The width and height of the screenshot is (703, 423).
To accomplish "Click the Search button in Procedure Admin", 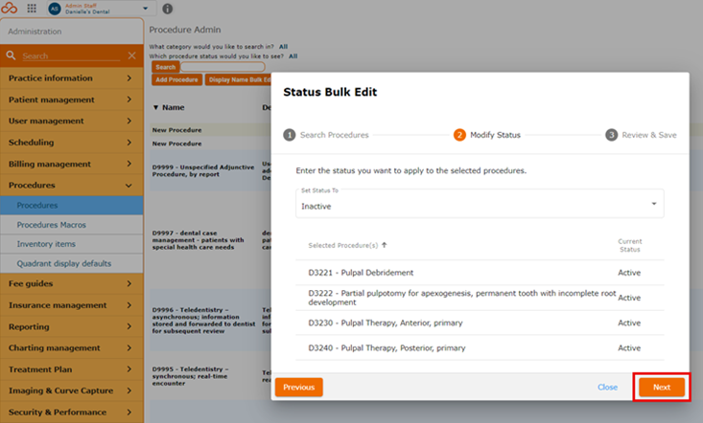I will tap(165, 67).
